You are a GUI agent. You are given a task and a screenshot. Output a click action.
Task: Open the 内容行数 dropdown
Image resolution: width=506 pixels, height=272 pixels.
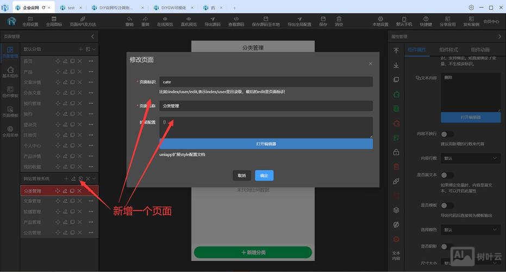[471, 158]
